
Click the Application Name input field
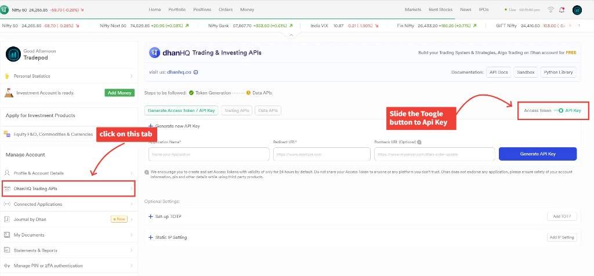point(209,154)
